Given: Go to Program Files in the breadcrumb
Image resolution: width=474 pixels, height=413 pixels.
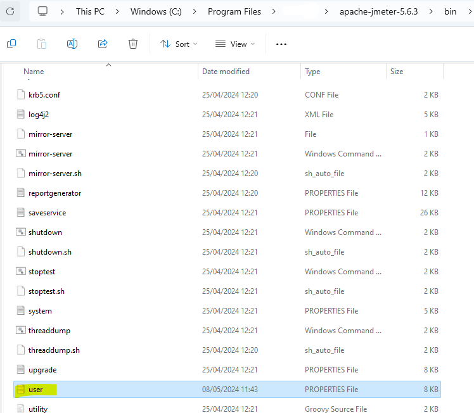Looking at the screenshot, I should point(234,11).
